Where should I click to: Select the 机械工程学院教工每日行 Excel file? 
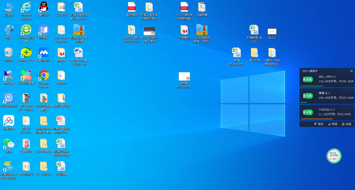pyautogui.click(x=79, y=11)
